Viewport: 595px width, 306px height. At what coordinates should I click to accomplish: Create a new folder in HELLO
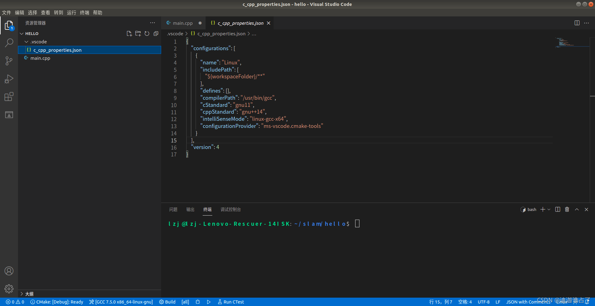point(138,33)
